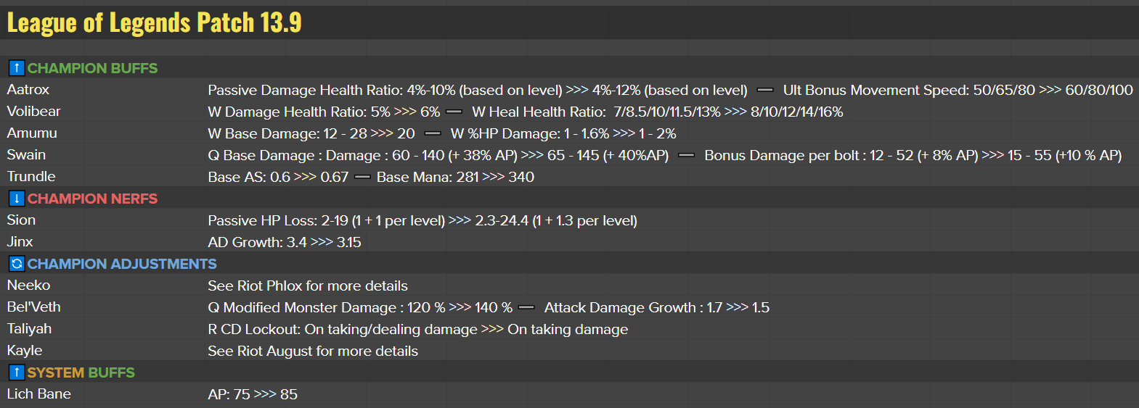Select the Bel'Veth champion name
1139x408 pixels.
[33, 307]
